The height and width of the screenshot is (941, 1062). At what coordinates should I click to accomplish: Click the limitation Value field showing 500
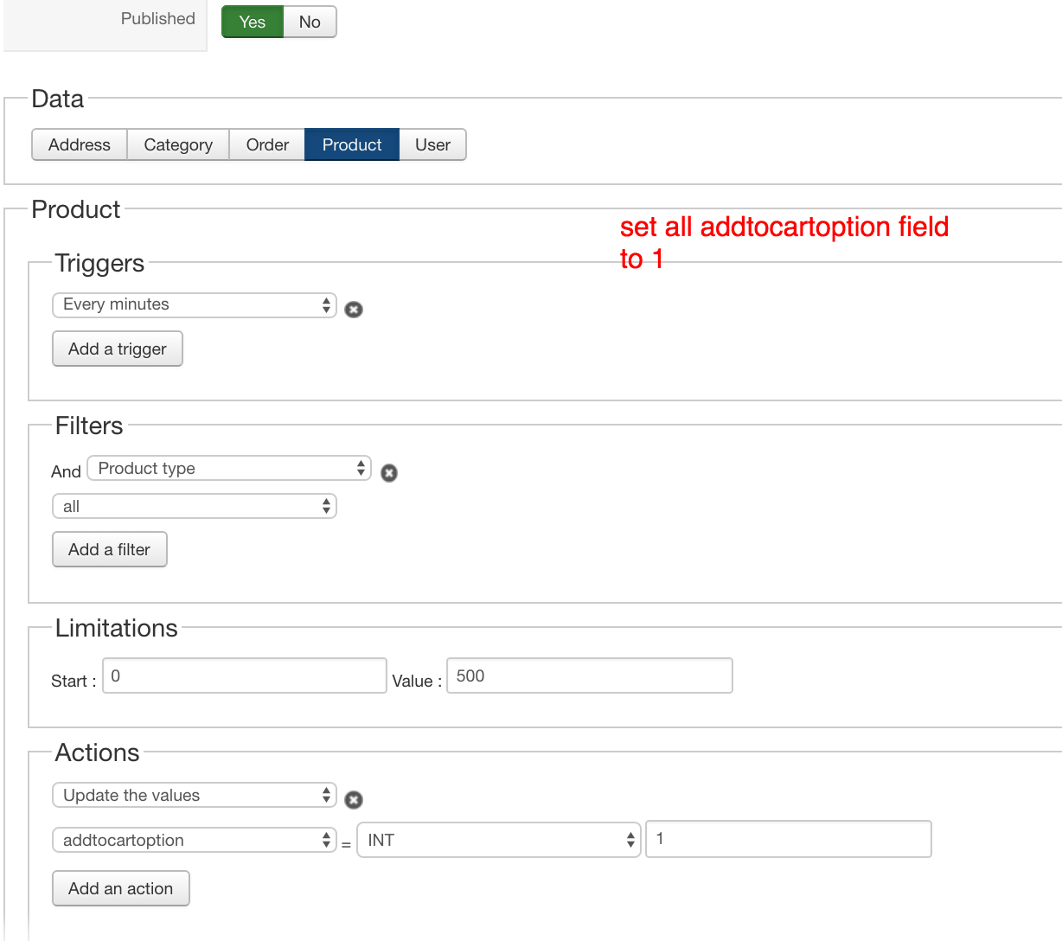pyautogui.click(x=590, y=676)
